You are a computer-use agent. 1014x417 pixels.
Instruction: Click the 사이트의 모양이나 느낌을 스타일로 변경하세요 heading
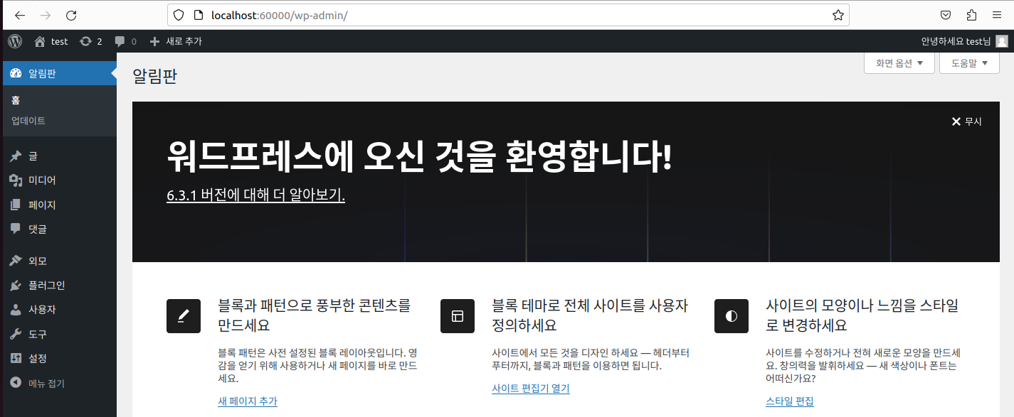[x=862, y=315]
